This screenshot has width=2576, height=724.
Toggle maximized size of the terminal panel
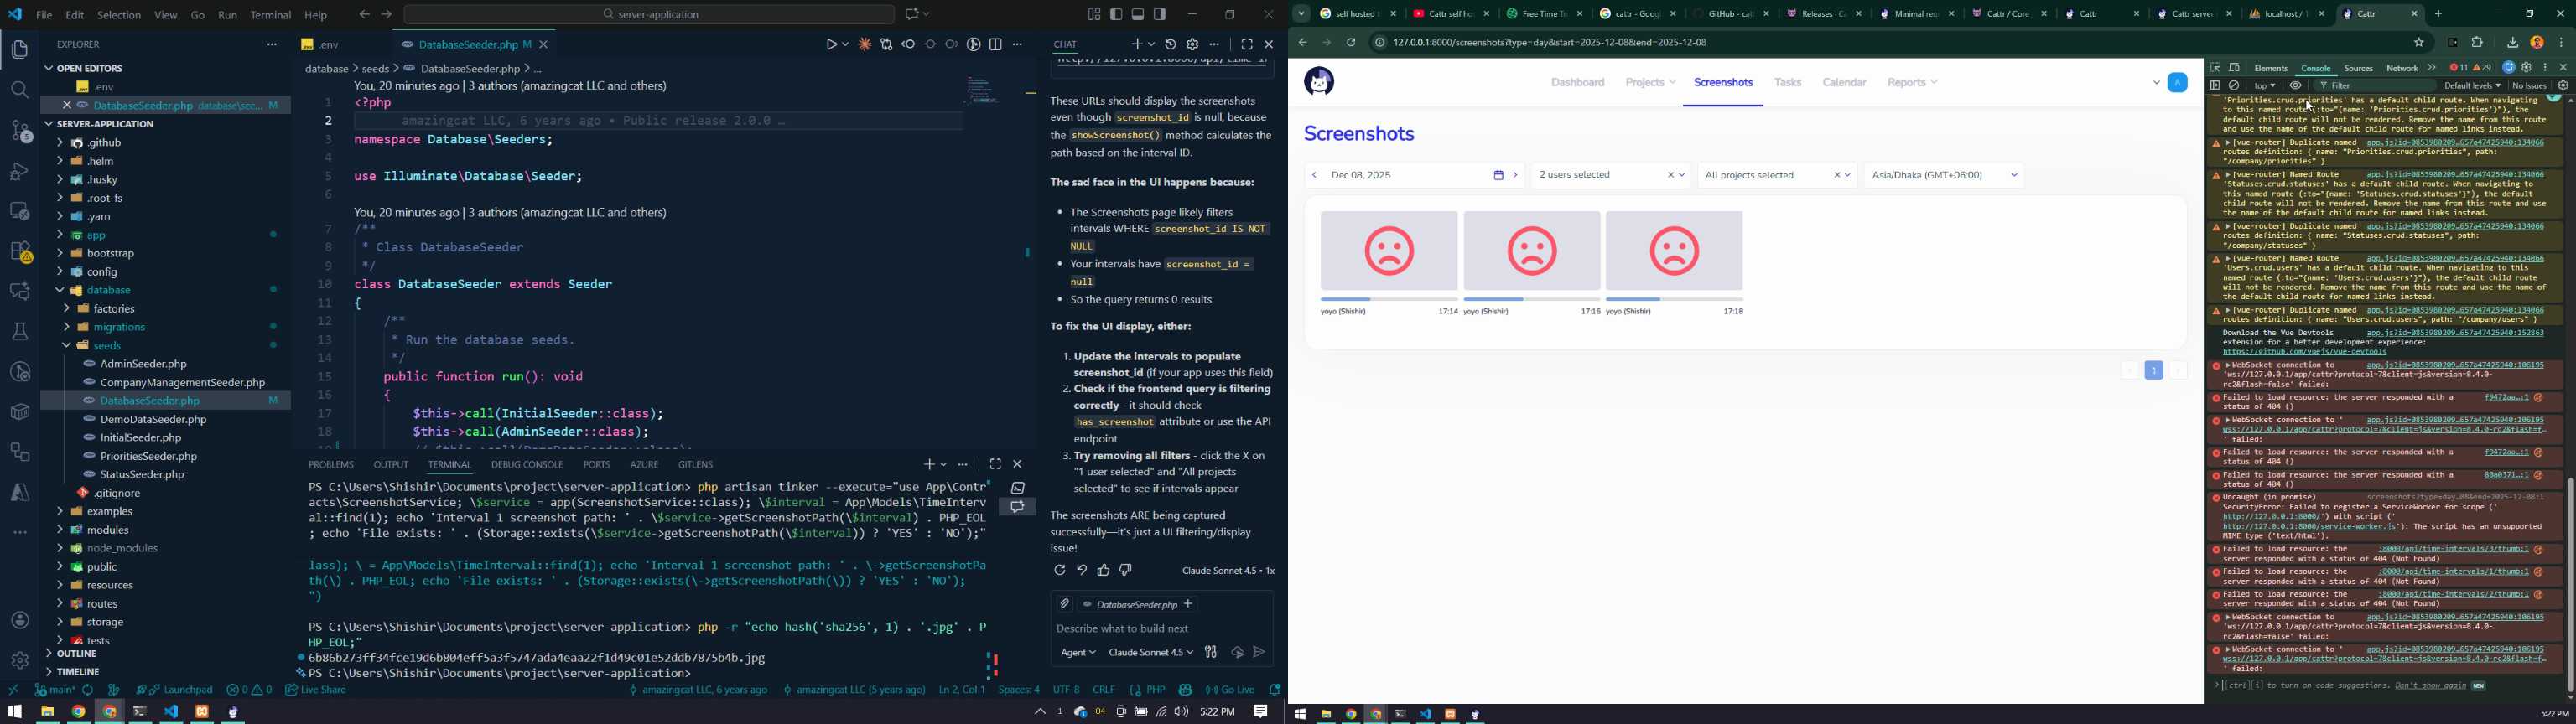click(x=995, y=465)
